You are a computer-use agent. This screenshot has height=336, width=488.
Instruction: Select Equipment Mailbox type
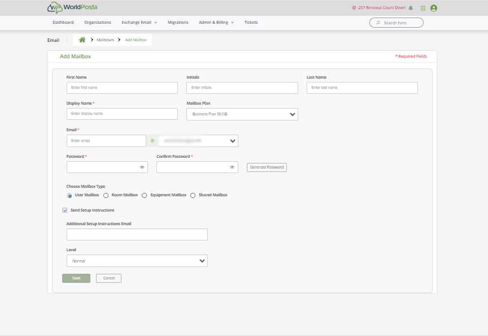click(145, 195)
